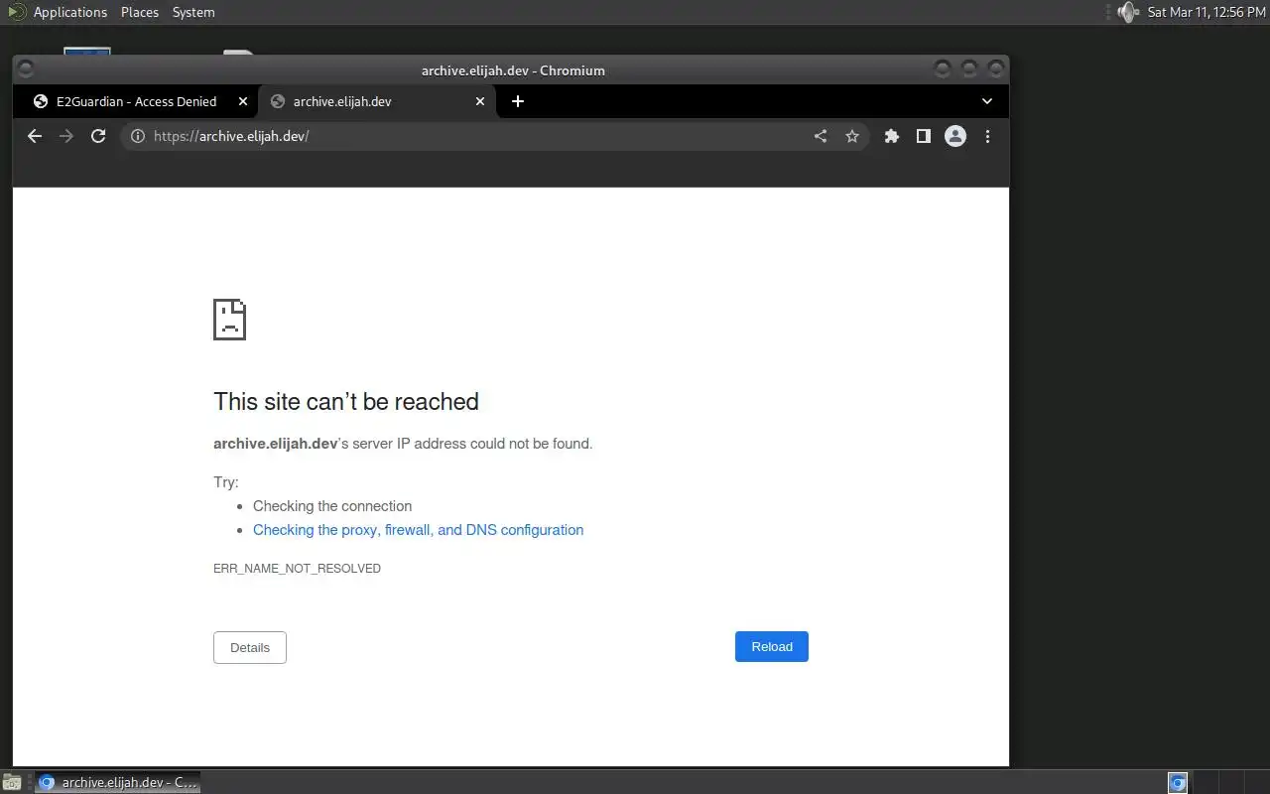Screen dimensions: 1270x794
Task: Click the blue Reload button
Action: point(772,647)
